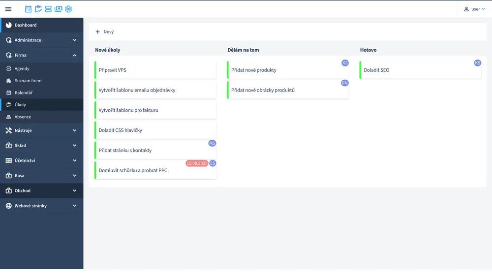This screenshot has height=280, width=492.
Task: Click the red 15.08.2025 due date label
Action: point(197,163)
